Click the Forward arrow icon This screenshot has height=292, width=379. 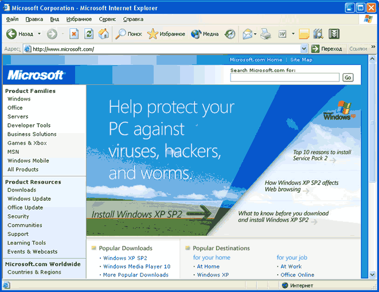52,34
